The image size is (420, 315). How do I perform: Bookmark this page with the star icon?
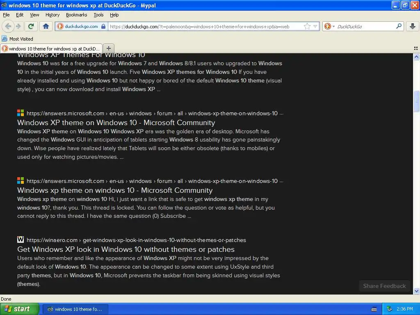tap(307, 26)
